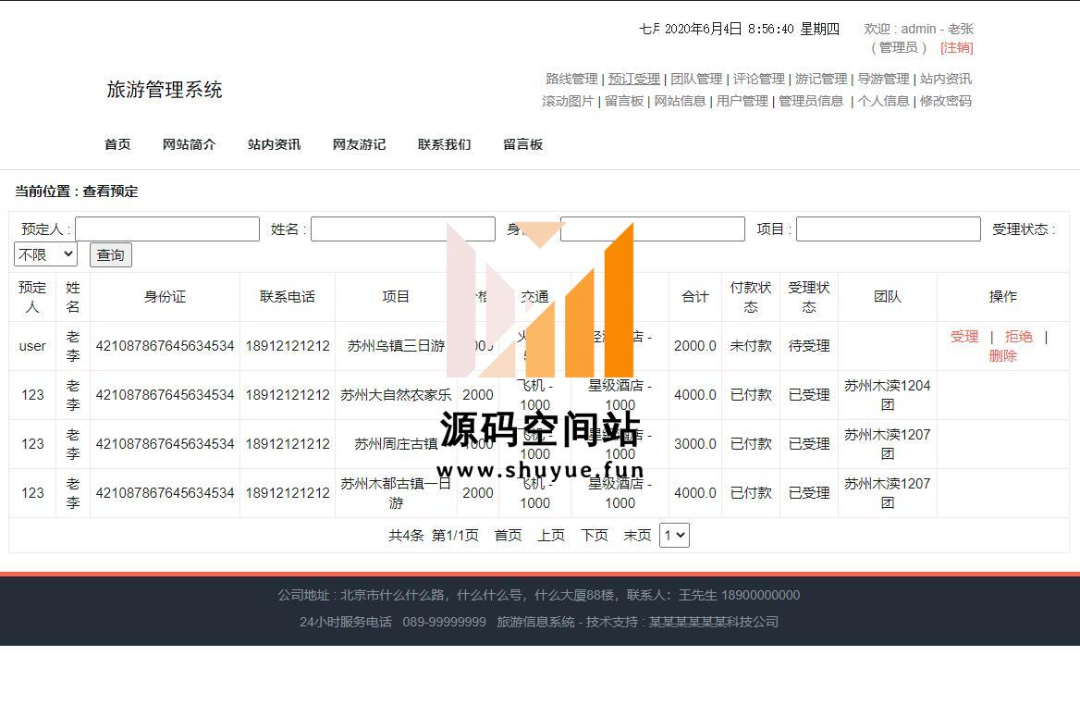This screenshot has width=1080, height=705.
Task: Go to 修改密码 page
Action: click(945, 101)
